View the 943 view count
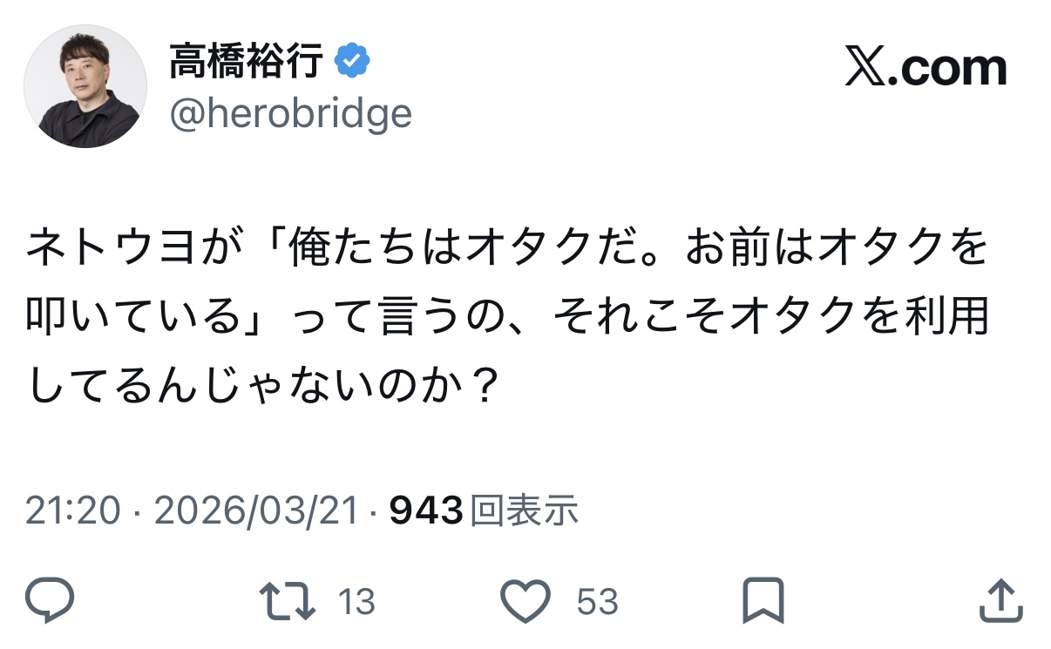 [x=425, y=511]
